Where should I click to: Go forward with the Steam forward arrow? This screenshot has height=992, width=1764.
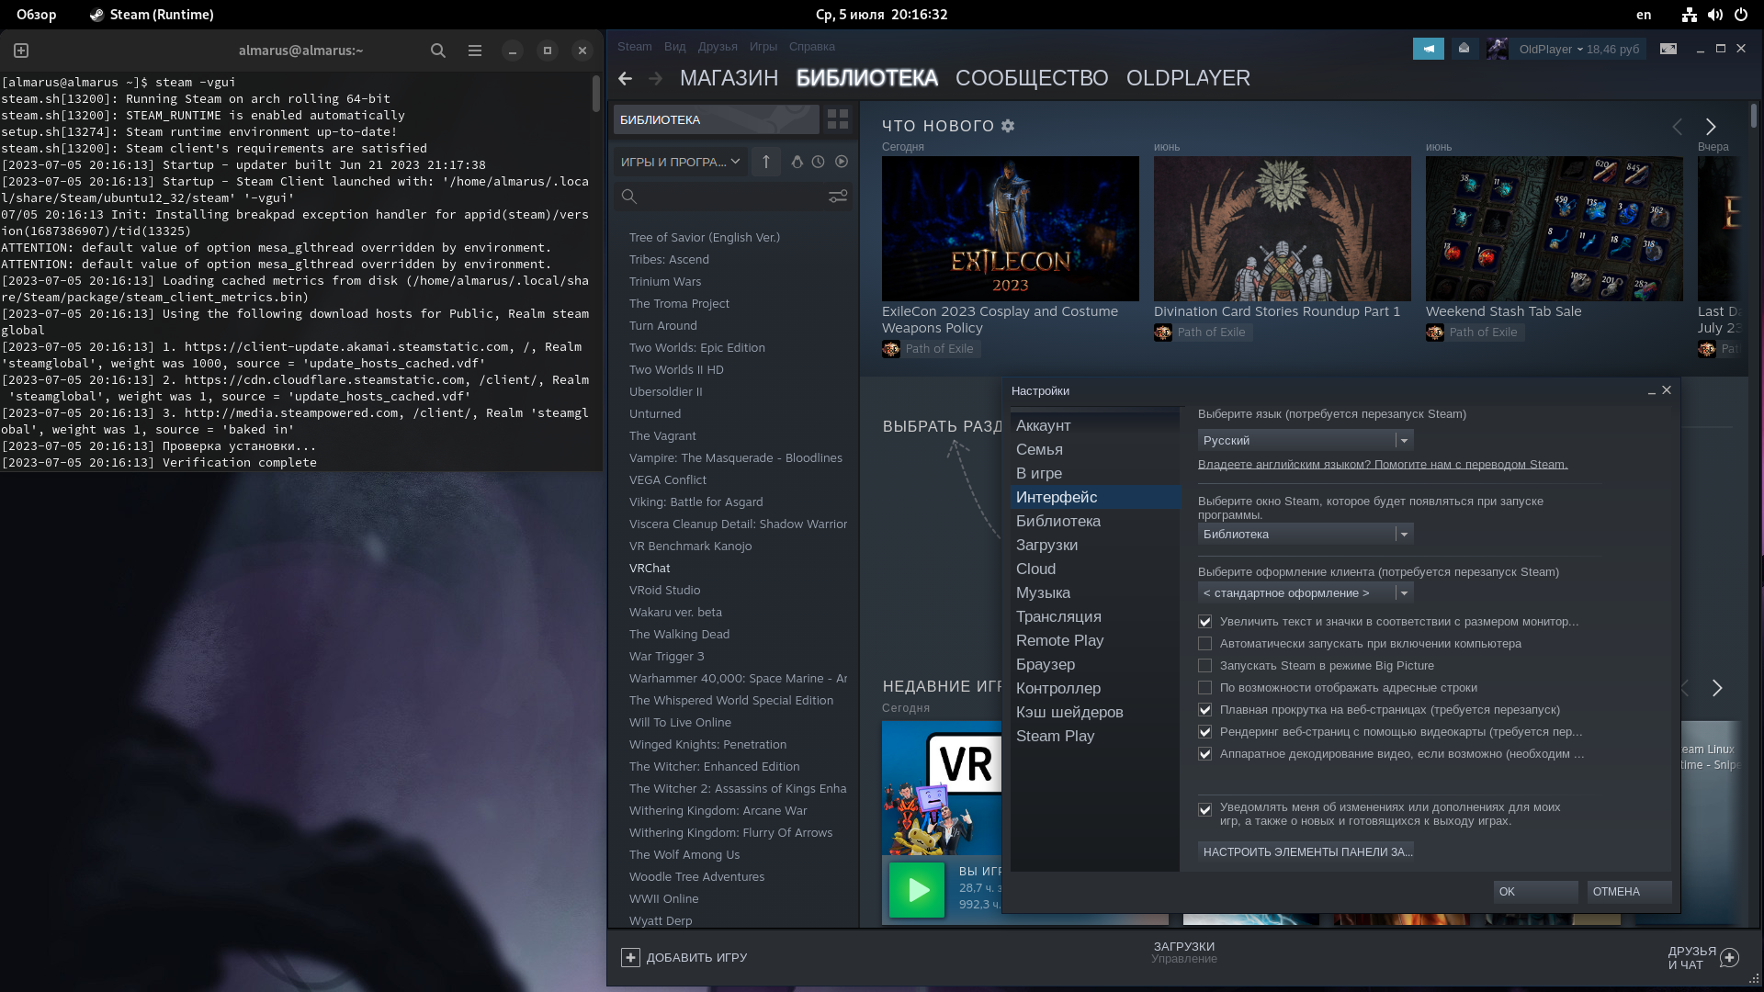click(655, 79)
